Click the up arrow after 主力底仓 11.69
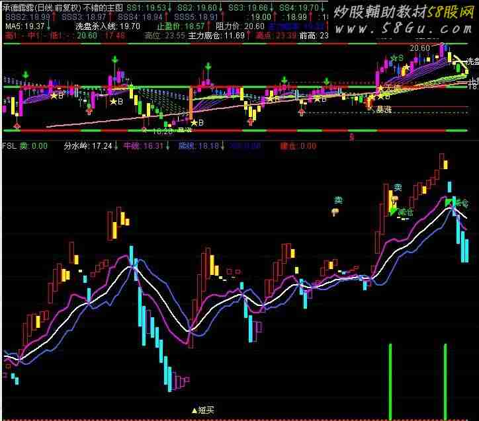The image size is (479, 421). click(249, 36)
